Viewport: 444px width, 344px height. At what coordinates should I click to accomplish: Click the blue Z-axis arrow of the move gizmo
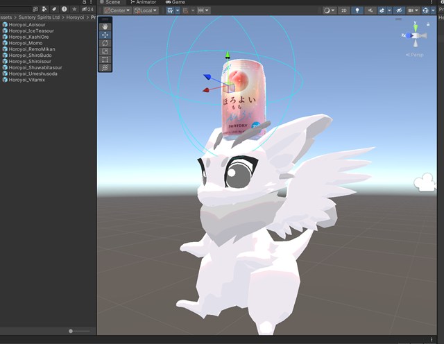click(207, 76)
